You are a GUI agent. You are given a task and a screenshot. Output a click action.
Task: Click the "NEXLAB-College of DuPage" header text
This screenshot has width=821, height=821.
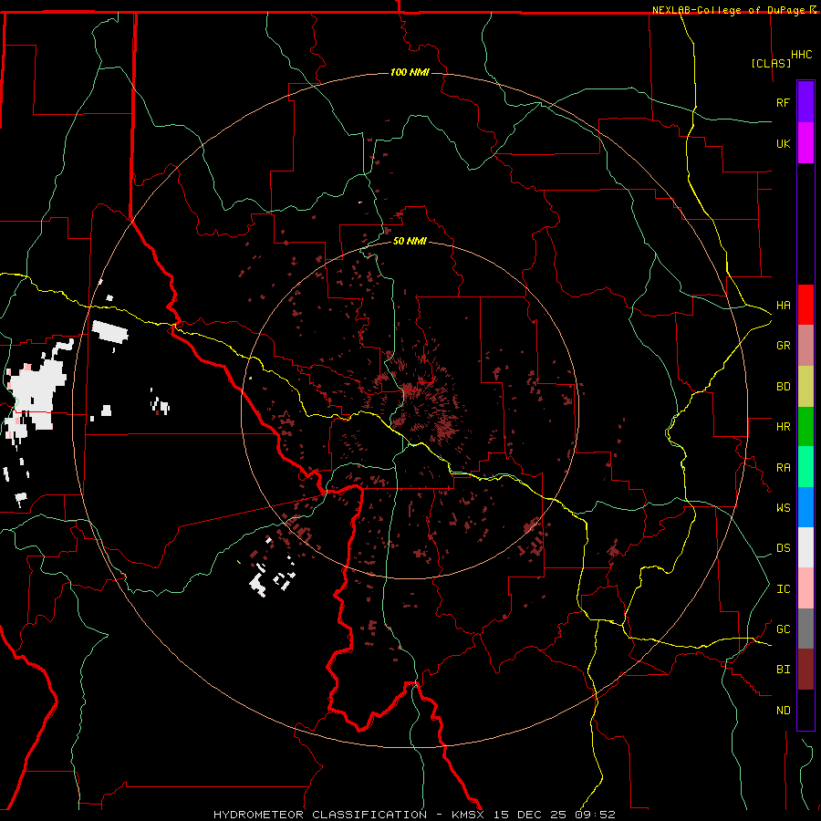point(728,10)
